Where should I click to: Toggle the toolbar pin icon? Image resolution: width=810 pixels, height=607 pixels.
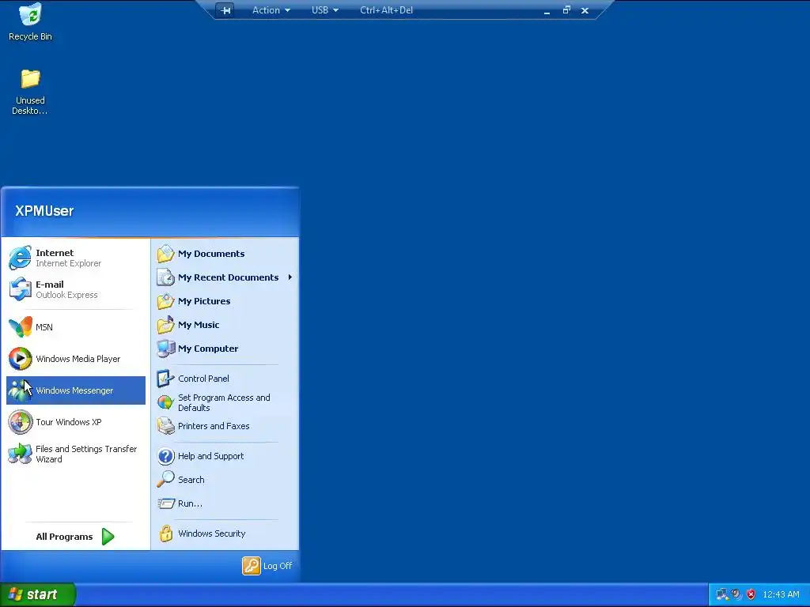tap(225, 10)
